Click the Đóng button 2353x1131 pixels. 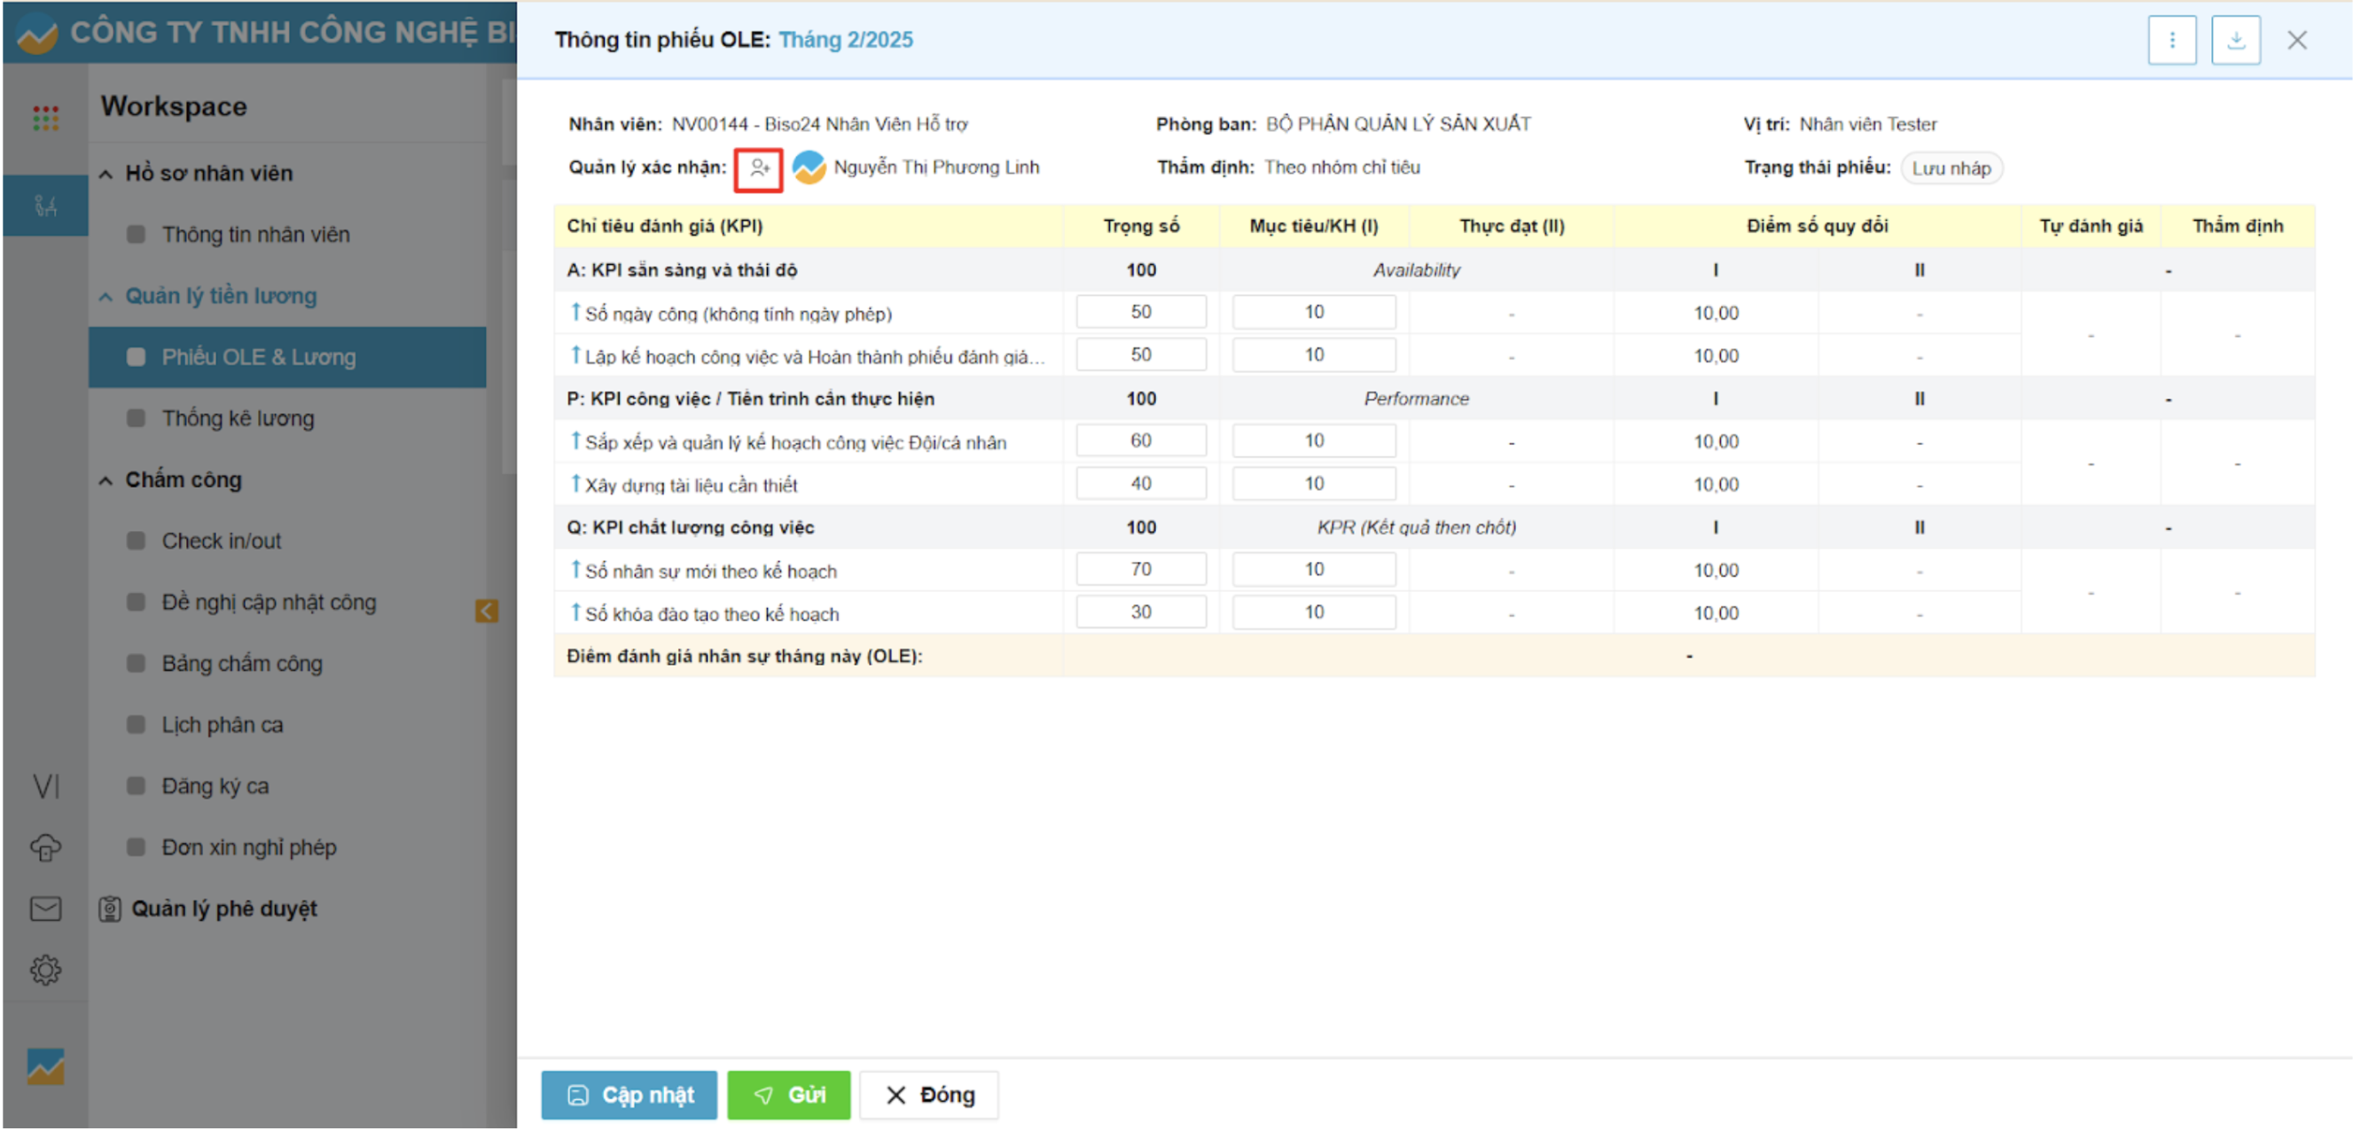click(928, 1095)
